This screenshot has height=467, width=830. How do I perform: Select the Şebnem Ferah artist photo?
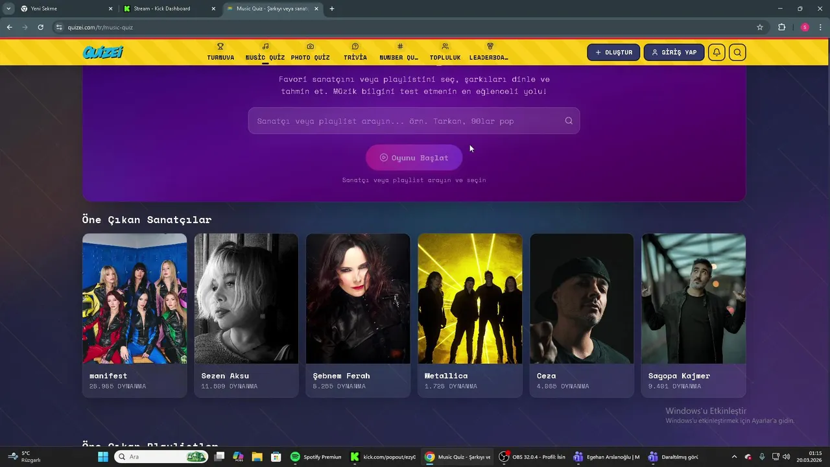pos(358,298)
